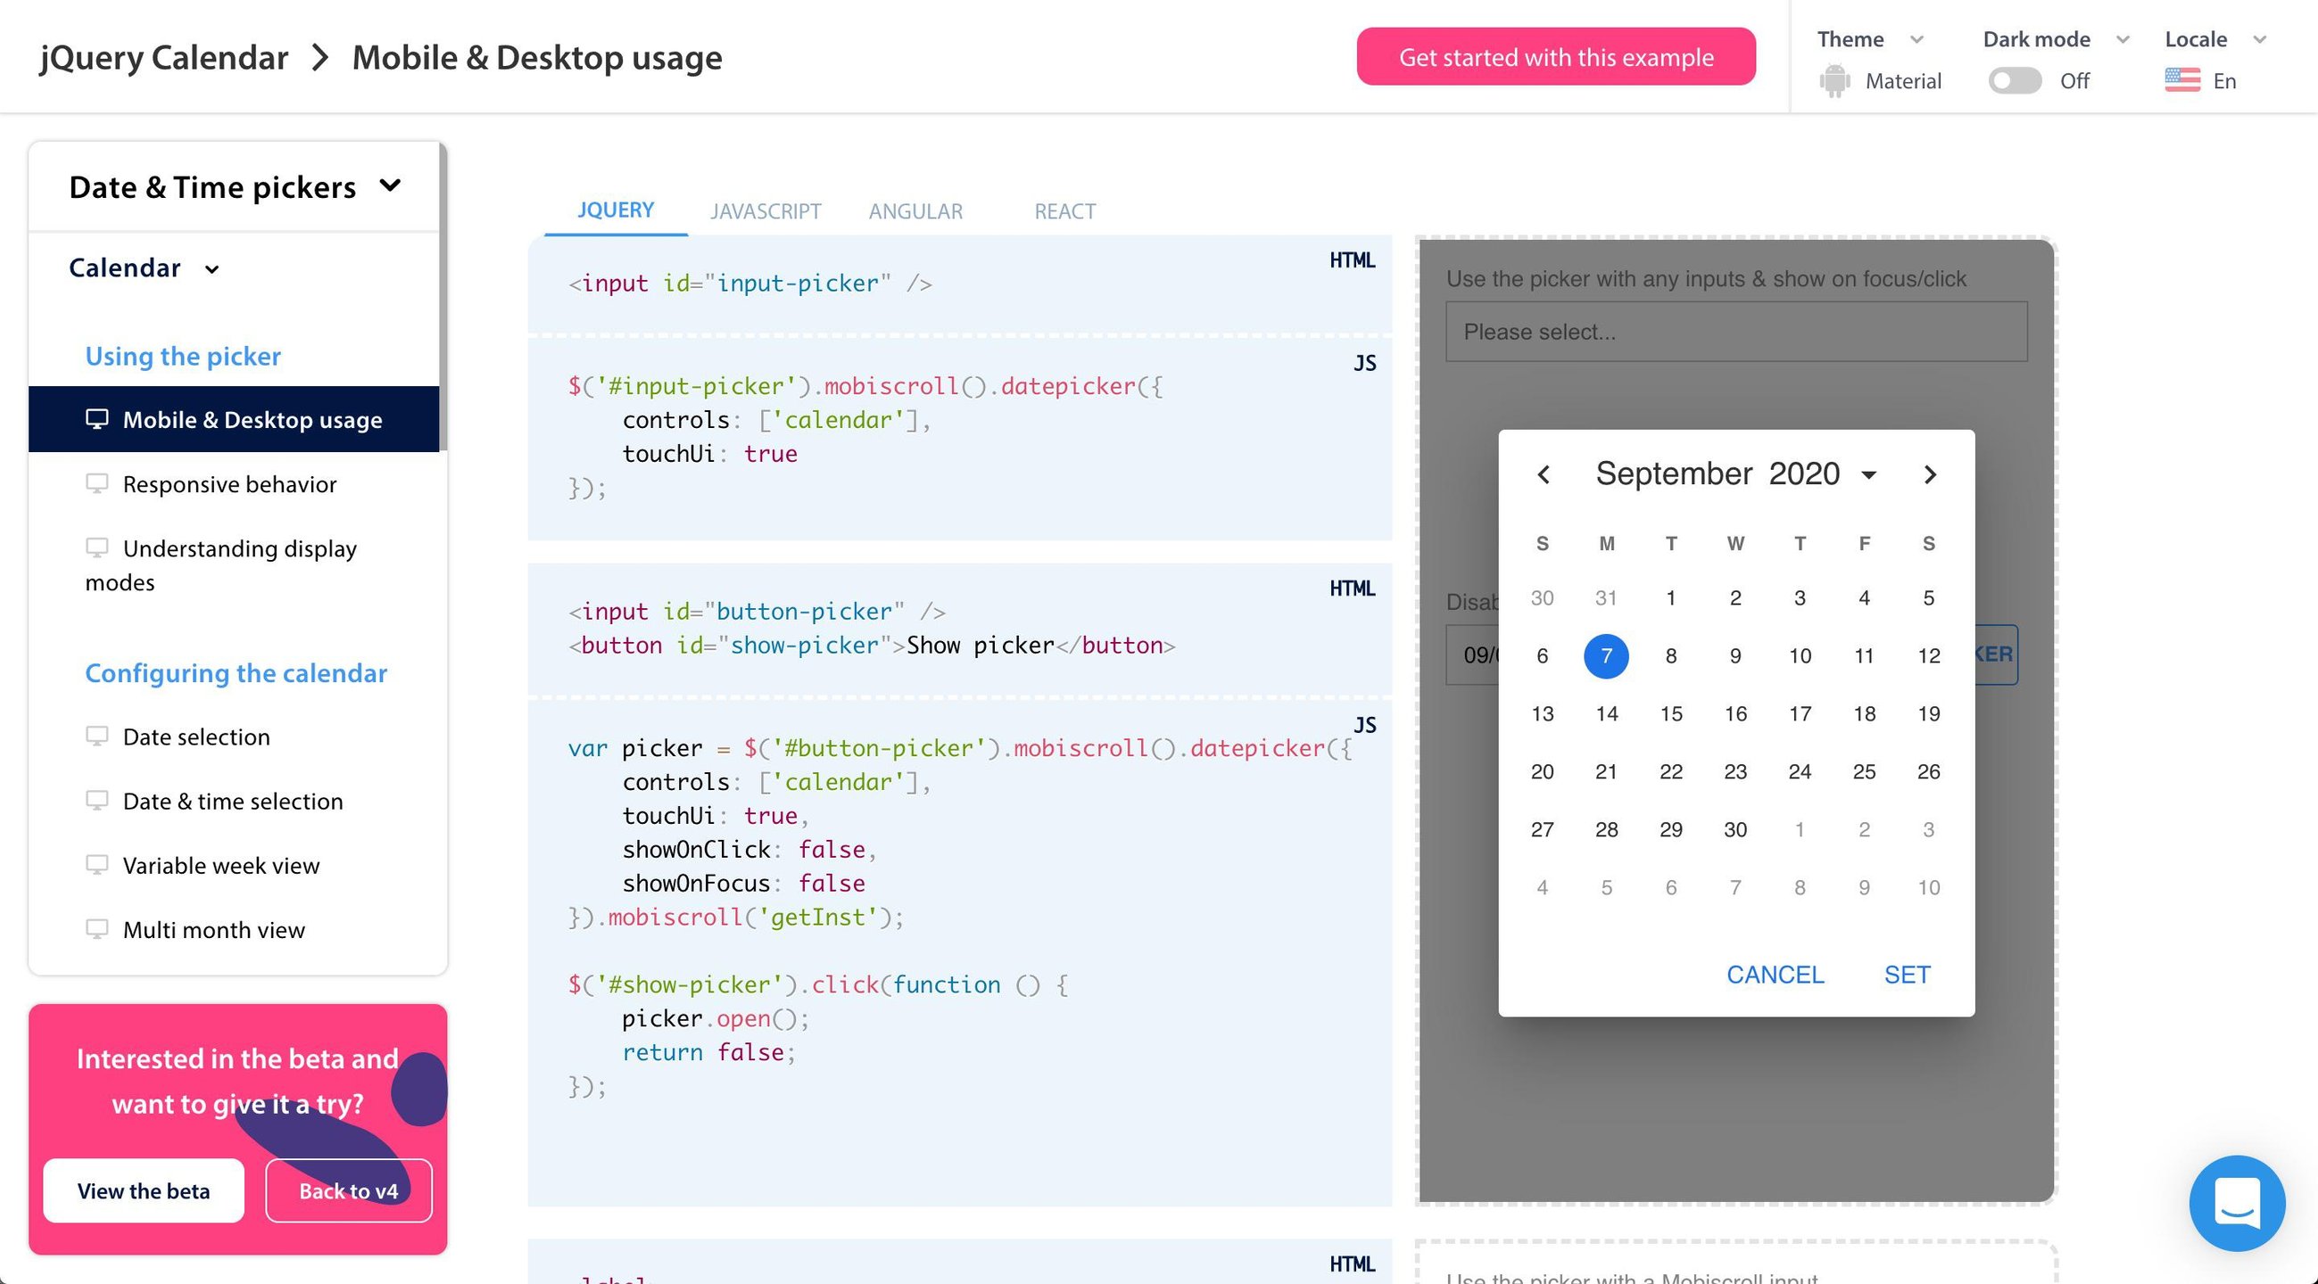Click the Android Material theme icon

click(1834, 81)
